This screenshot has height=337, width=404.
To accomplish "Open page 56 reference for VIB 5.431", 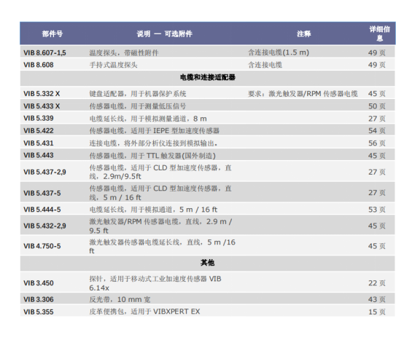I will [x=377, y=143].
